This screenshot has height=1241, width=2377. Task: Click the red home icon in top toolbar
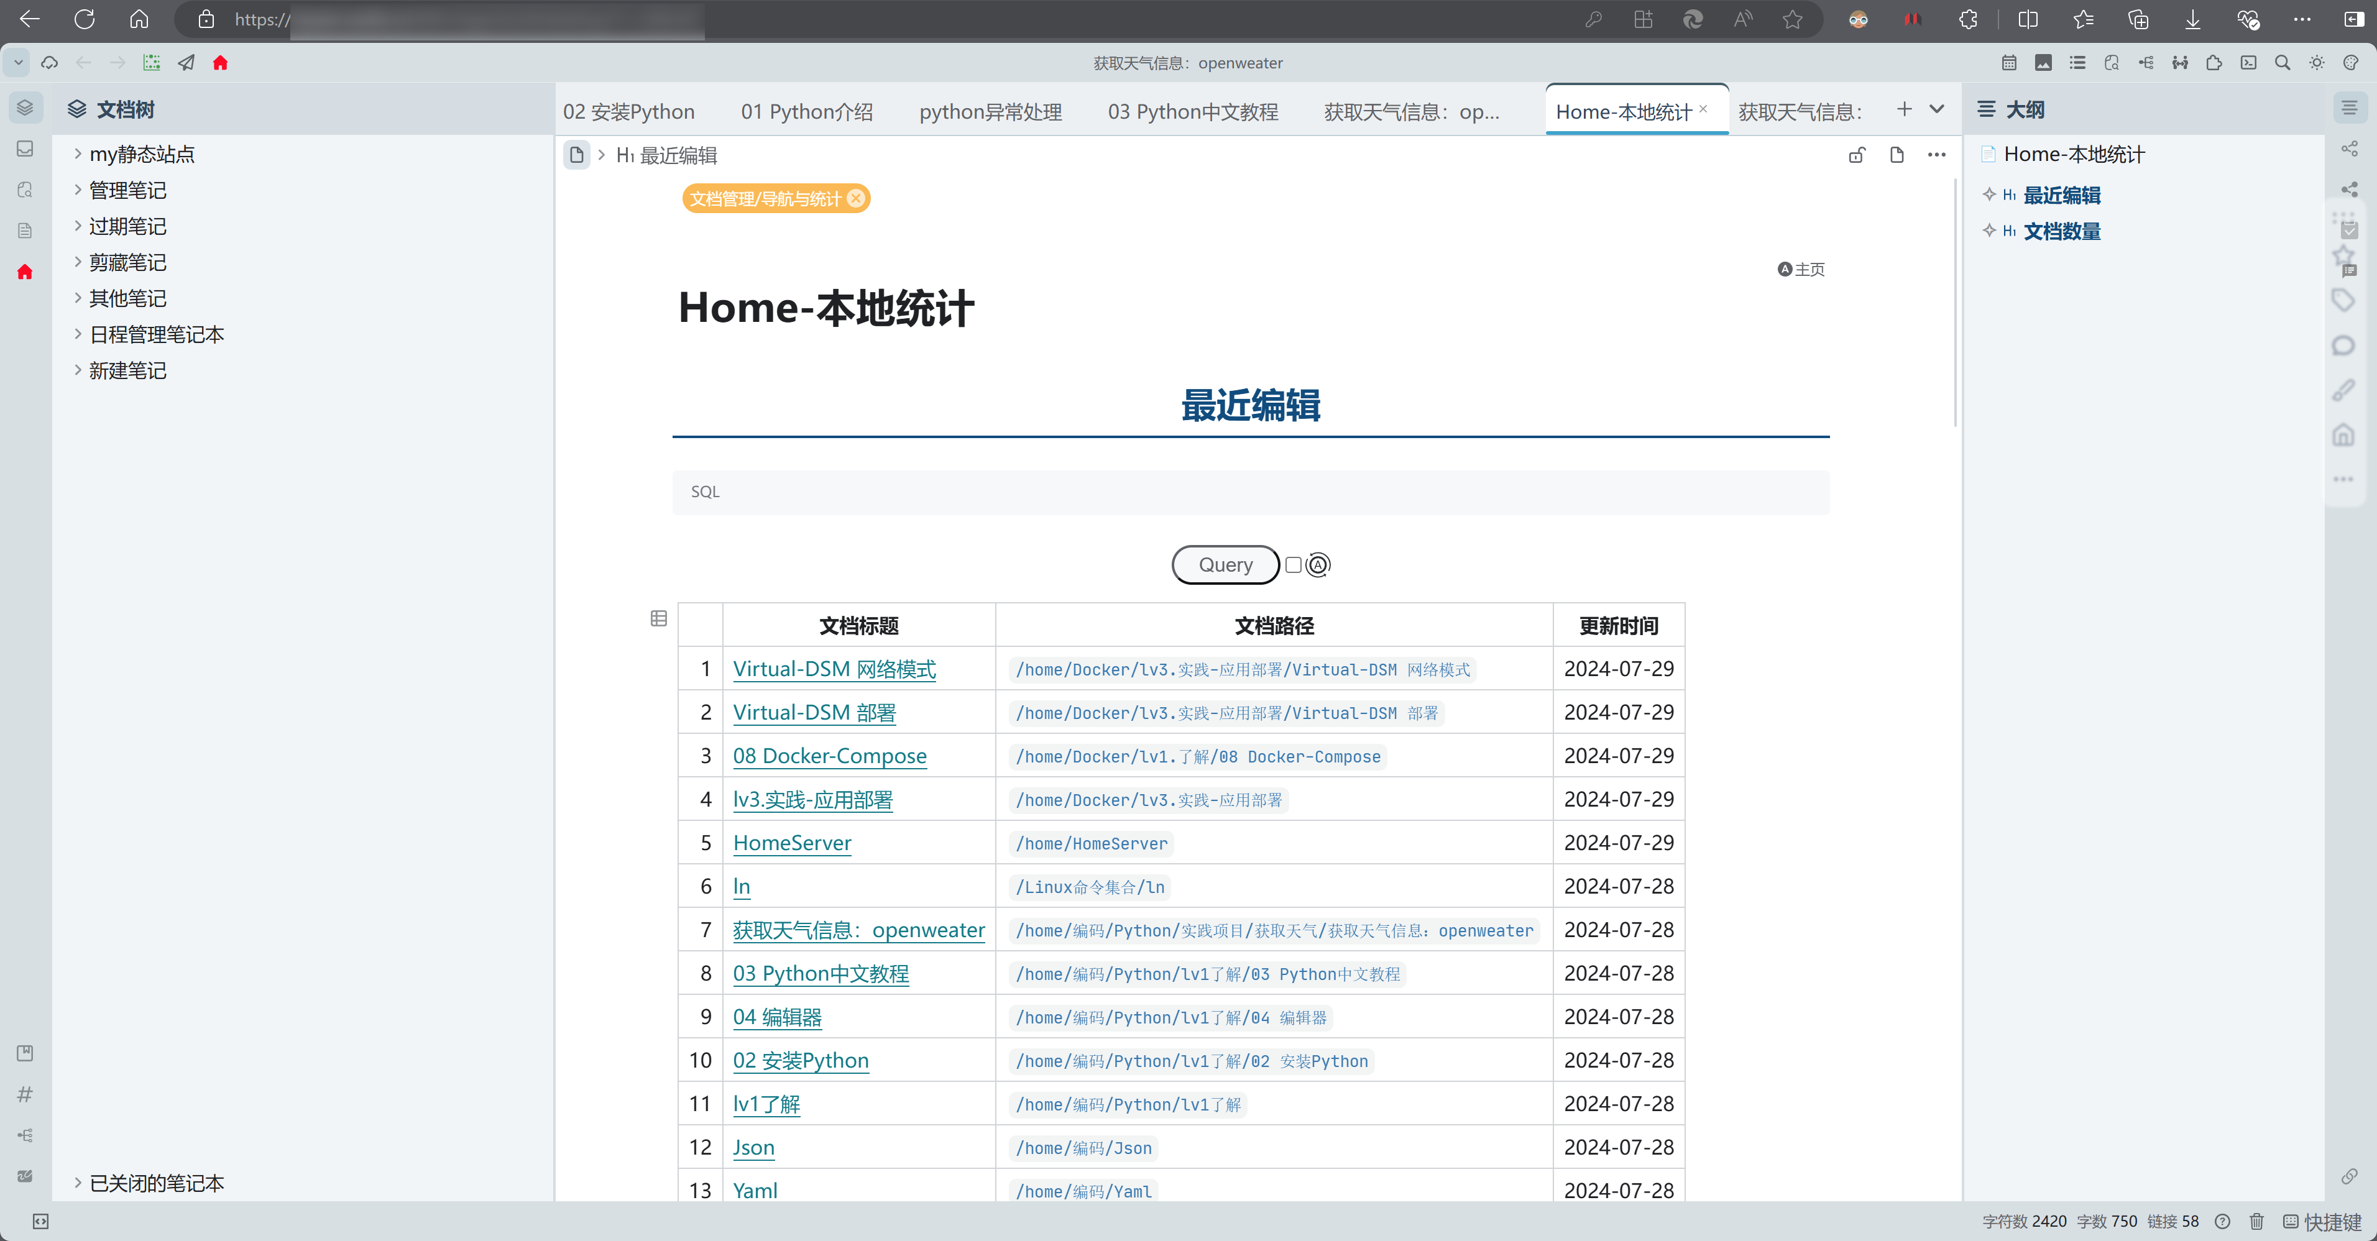click(219, 63)
